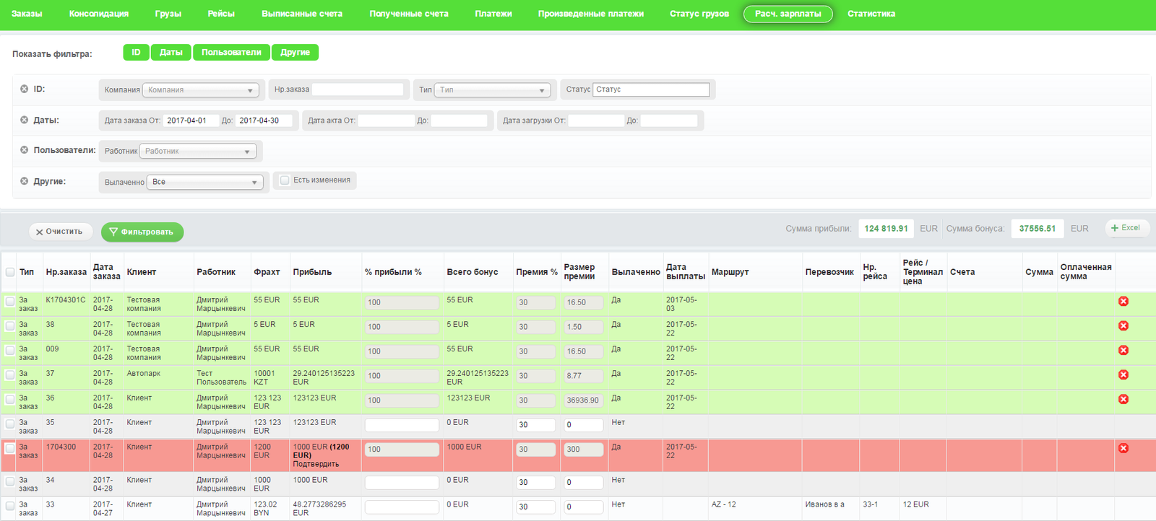
Task: Edit Дата заказа До field 2017-04-30
Action: click(x=264, y=121)
